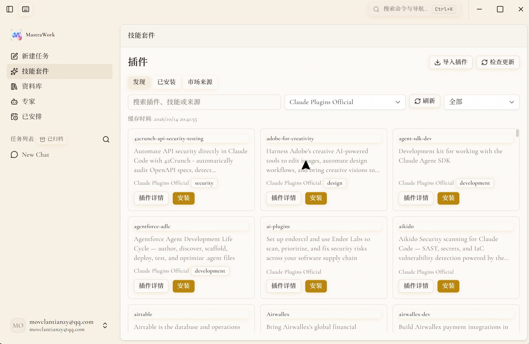The image size is (529, 344).
Task: Open the 全部 category filter dropdown
Action: [x=481, y=102]
